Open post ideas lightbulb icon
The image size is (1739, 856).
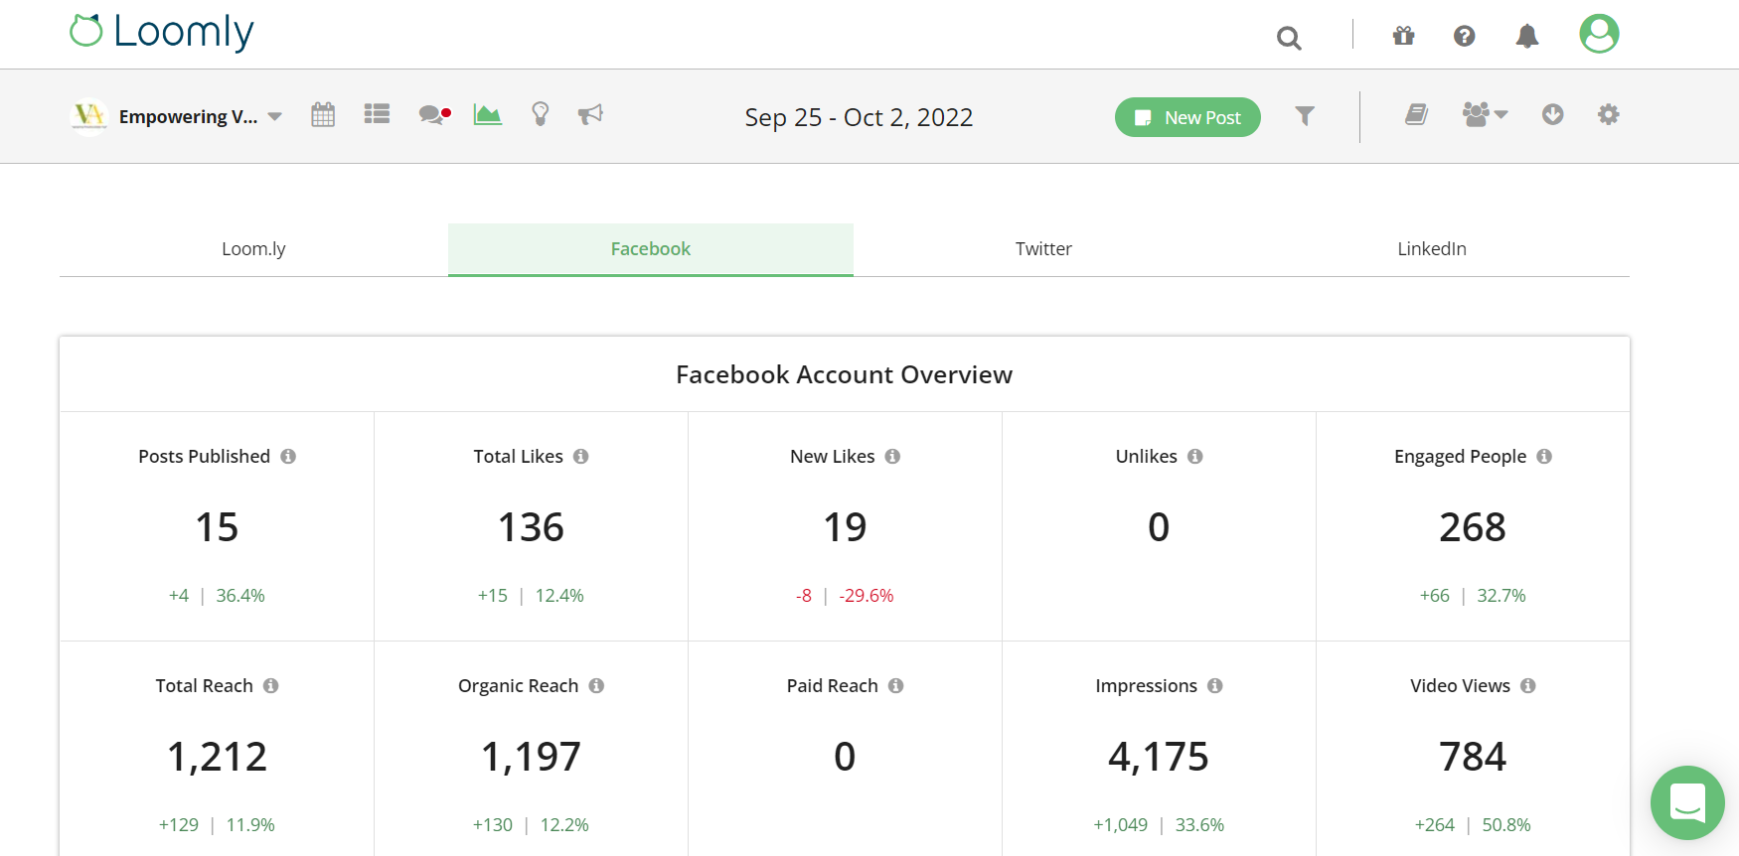pyautogui.click(x=540, y=114)
